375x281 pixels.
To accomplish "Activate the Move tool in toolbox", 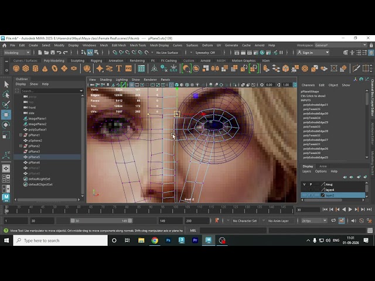I will pyautogui.click(x=6, y=115).
